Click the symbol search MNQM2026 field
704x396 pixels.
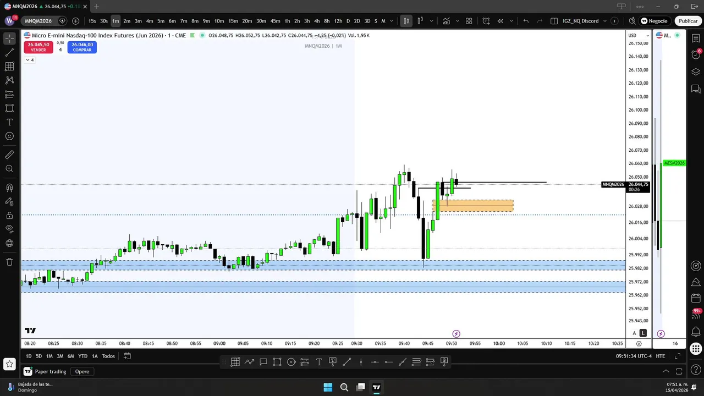tap(38, 21)
